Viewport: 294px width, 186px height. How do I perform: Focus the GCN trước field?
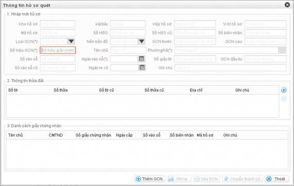click(x=195, y=41)
